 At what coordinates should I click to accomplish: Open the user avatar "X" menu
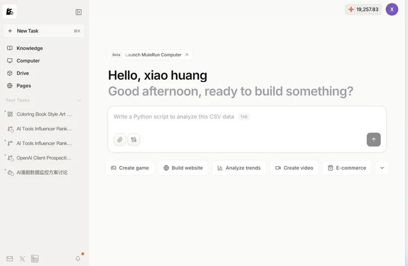tap(392, 9)
